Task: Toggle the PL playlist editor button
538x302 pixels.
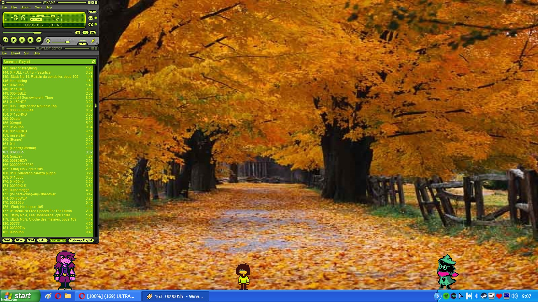Action: point(85,33)
